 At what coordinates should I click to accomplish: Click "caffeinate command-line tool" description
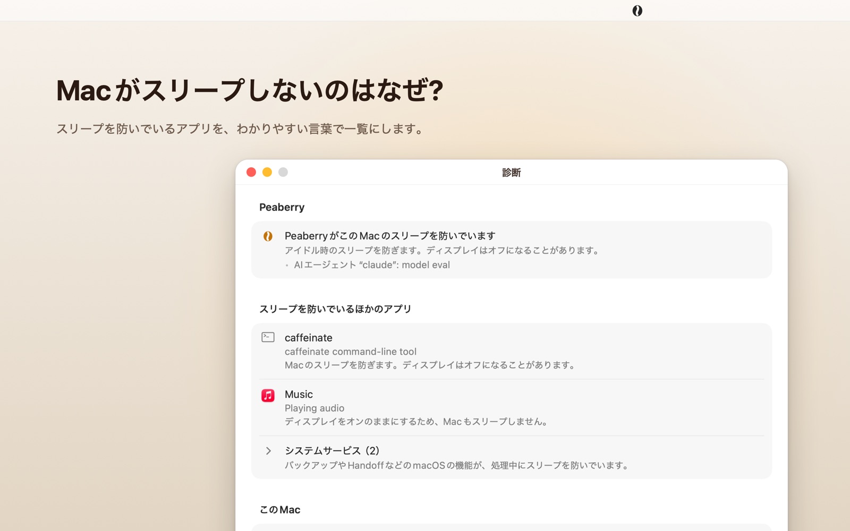point(351,352)
